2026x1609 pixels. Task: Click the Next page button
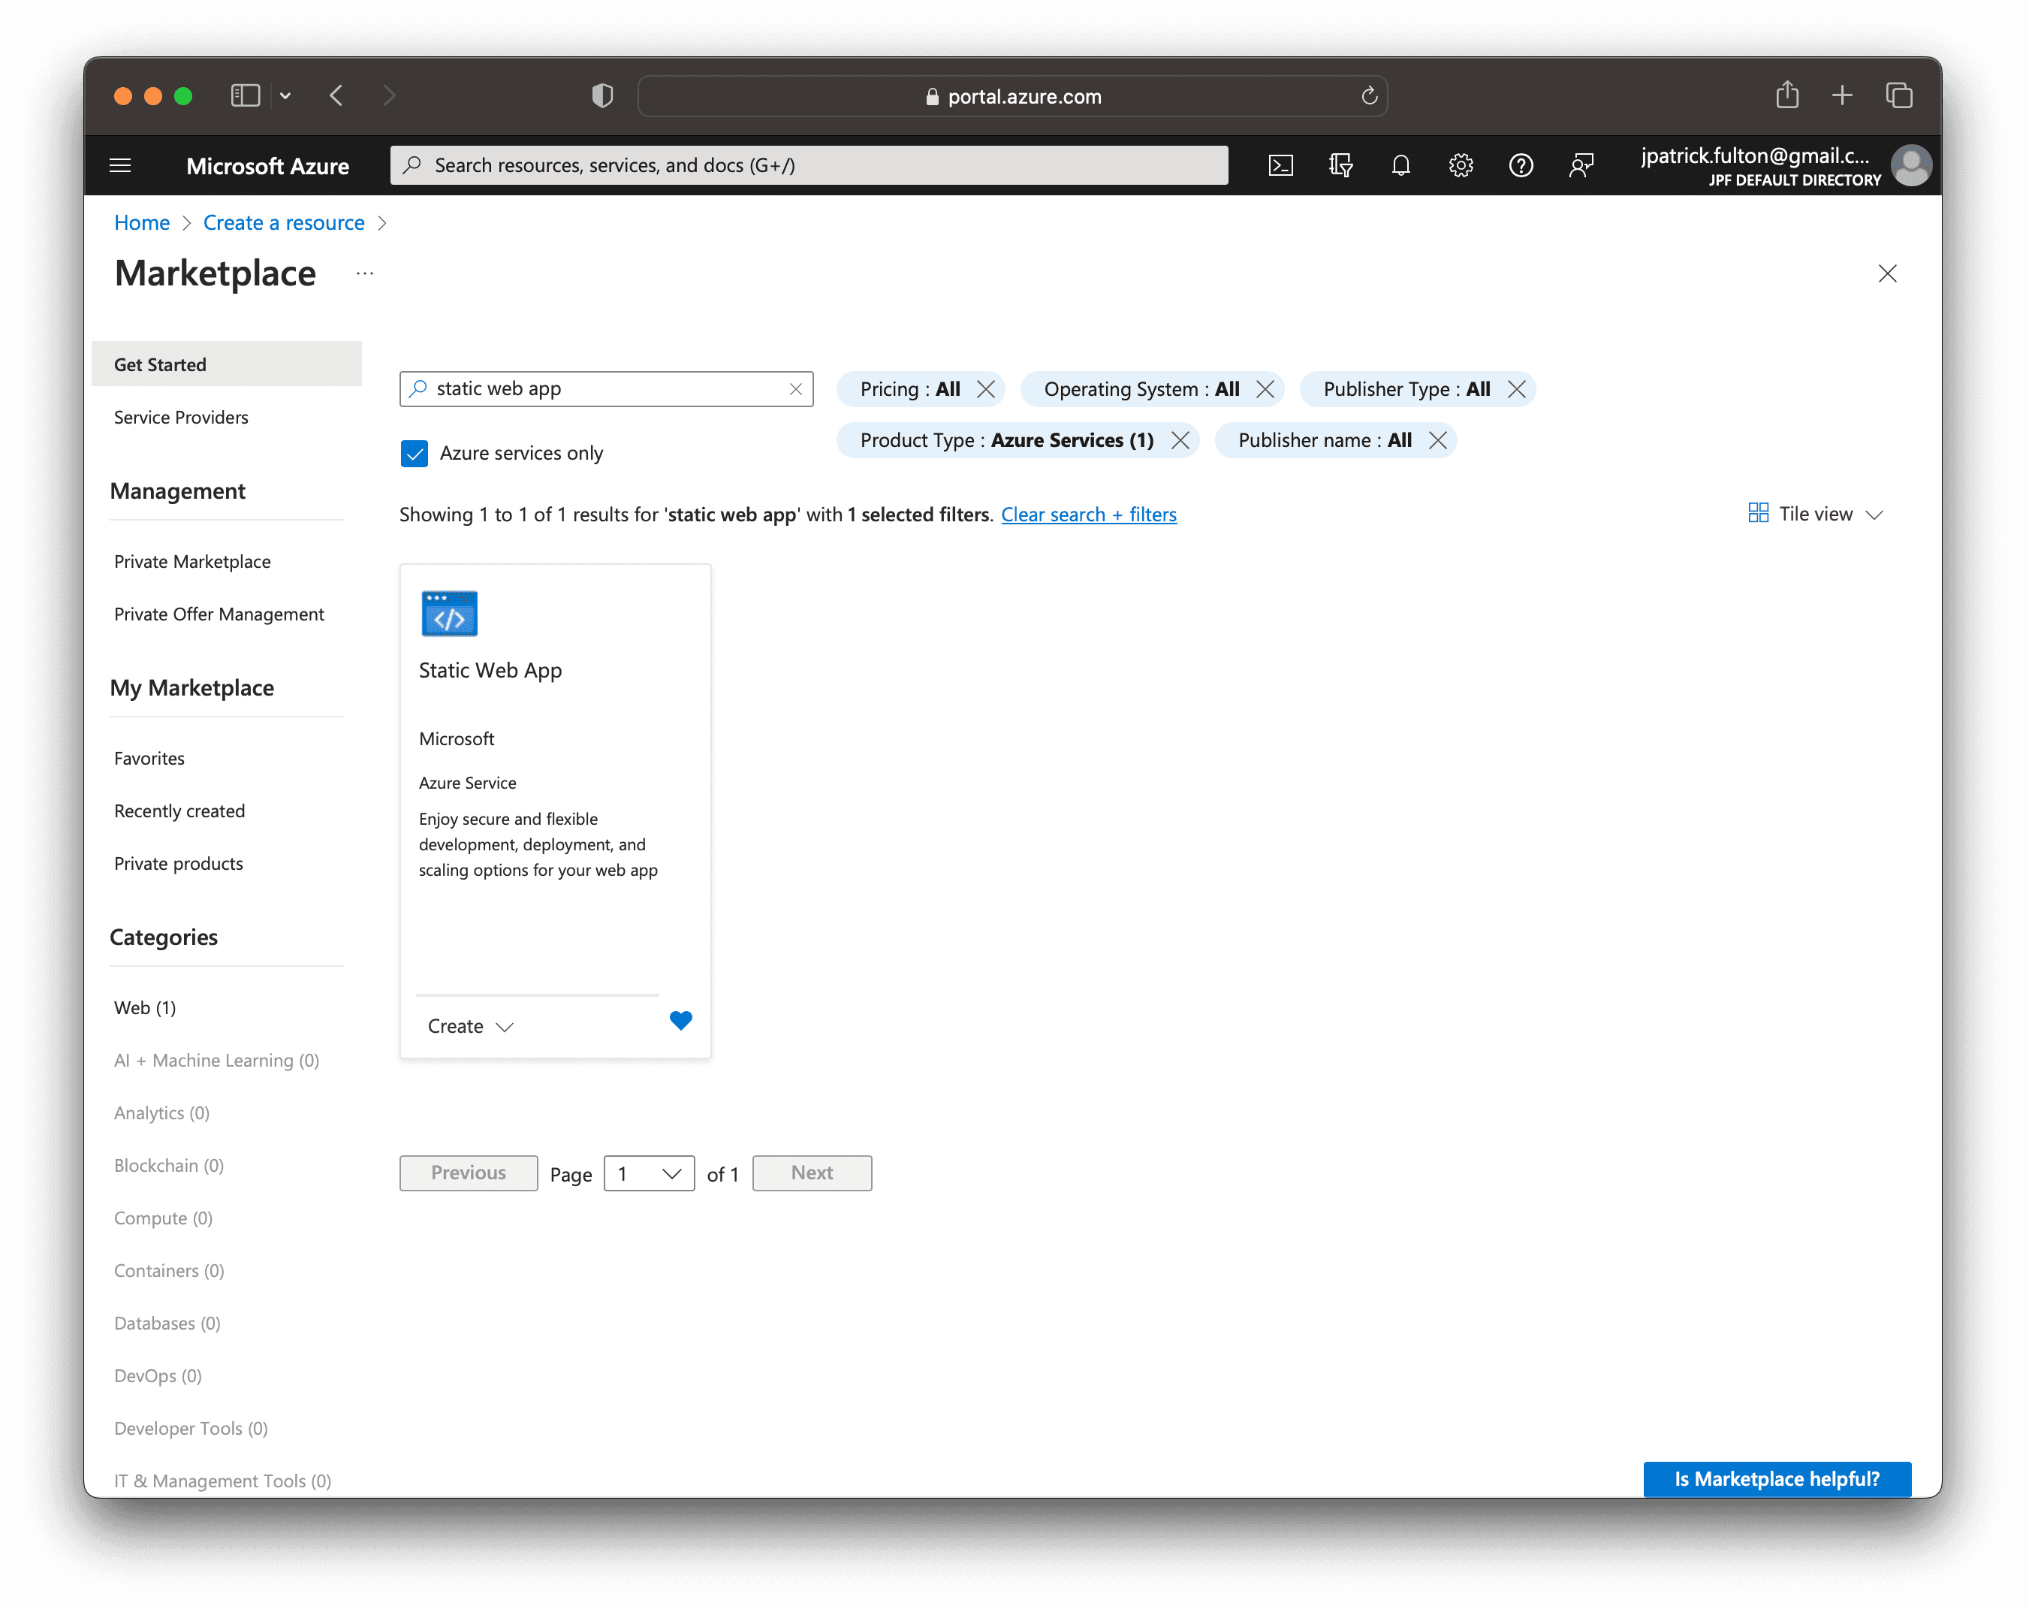coord(811,1173)
